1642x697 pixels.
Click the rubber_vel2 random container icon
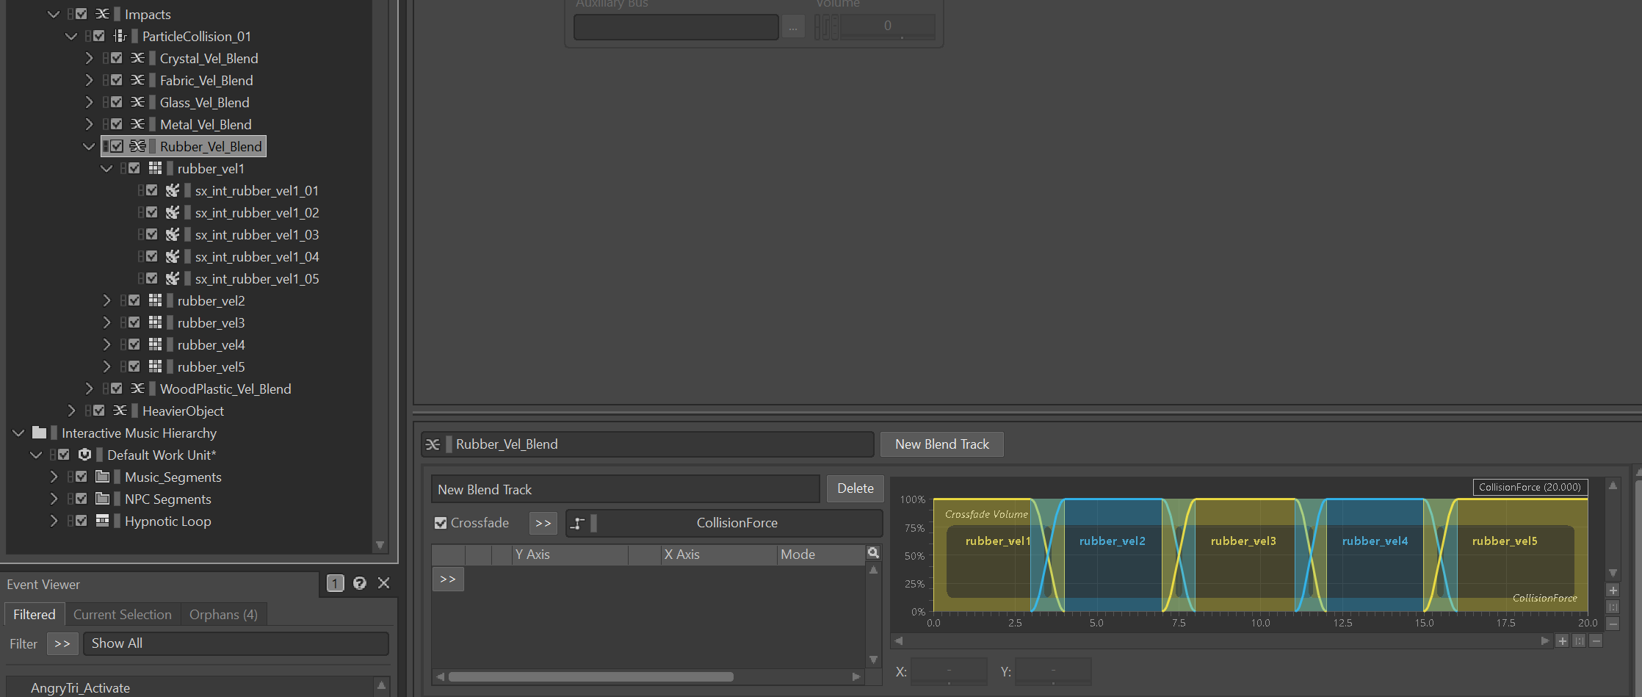tap(155, 300)
